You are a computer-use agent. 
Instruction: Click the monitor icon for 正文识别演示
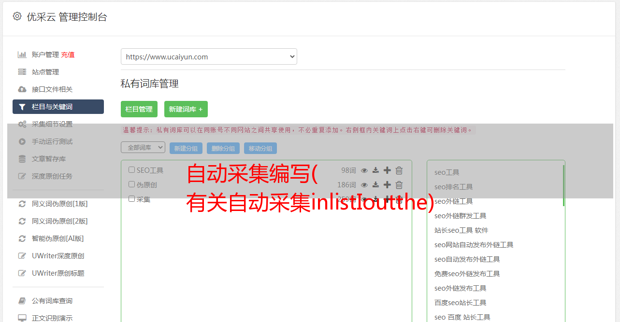[x=22, y=318]
